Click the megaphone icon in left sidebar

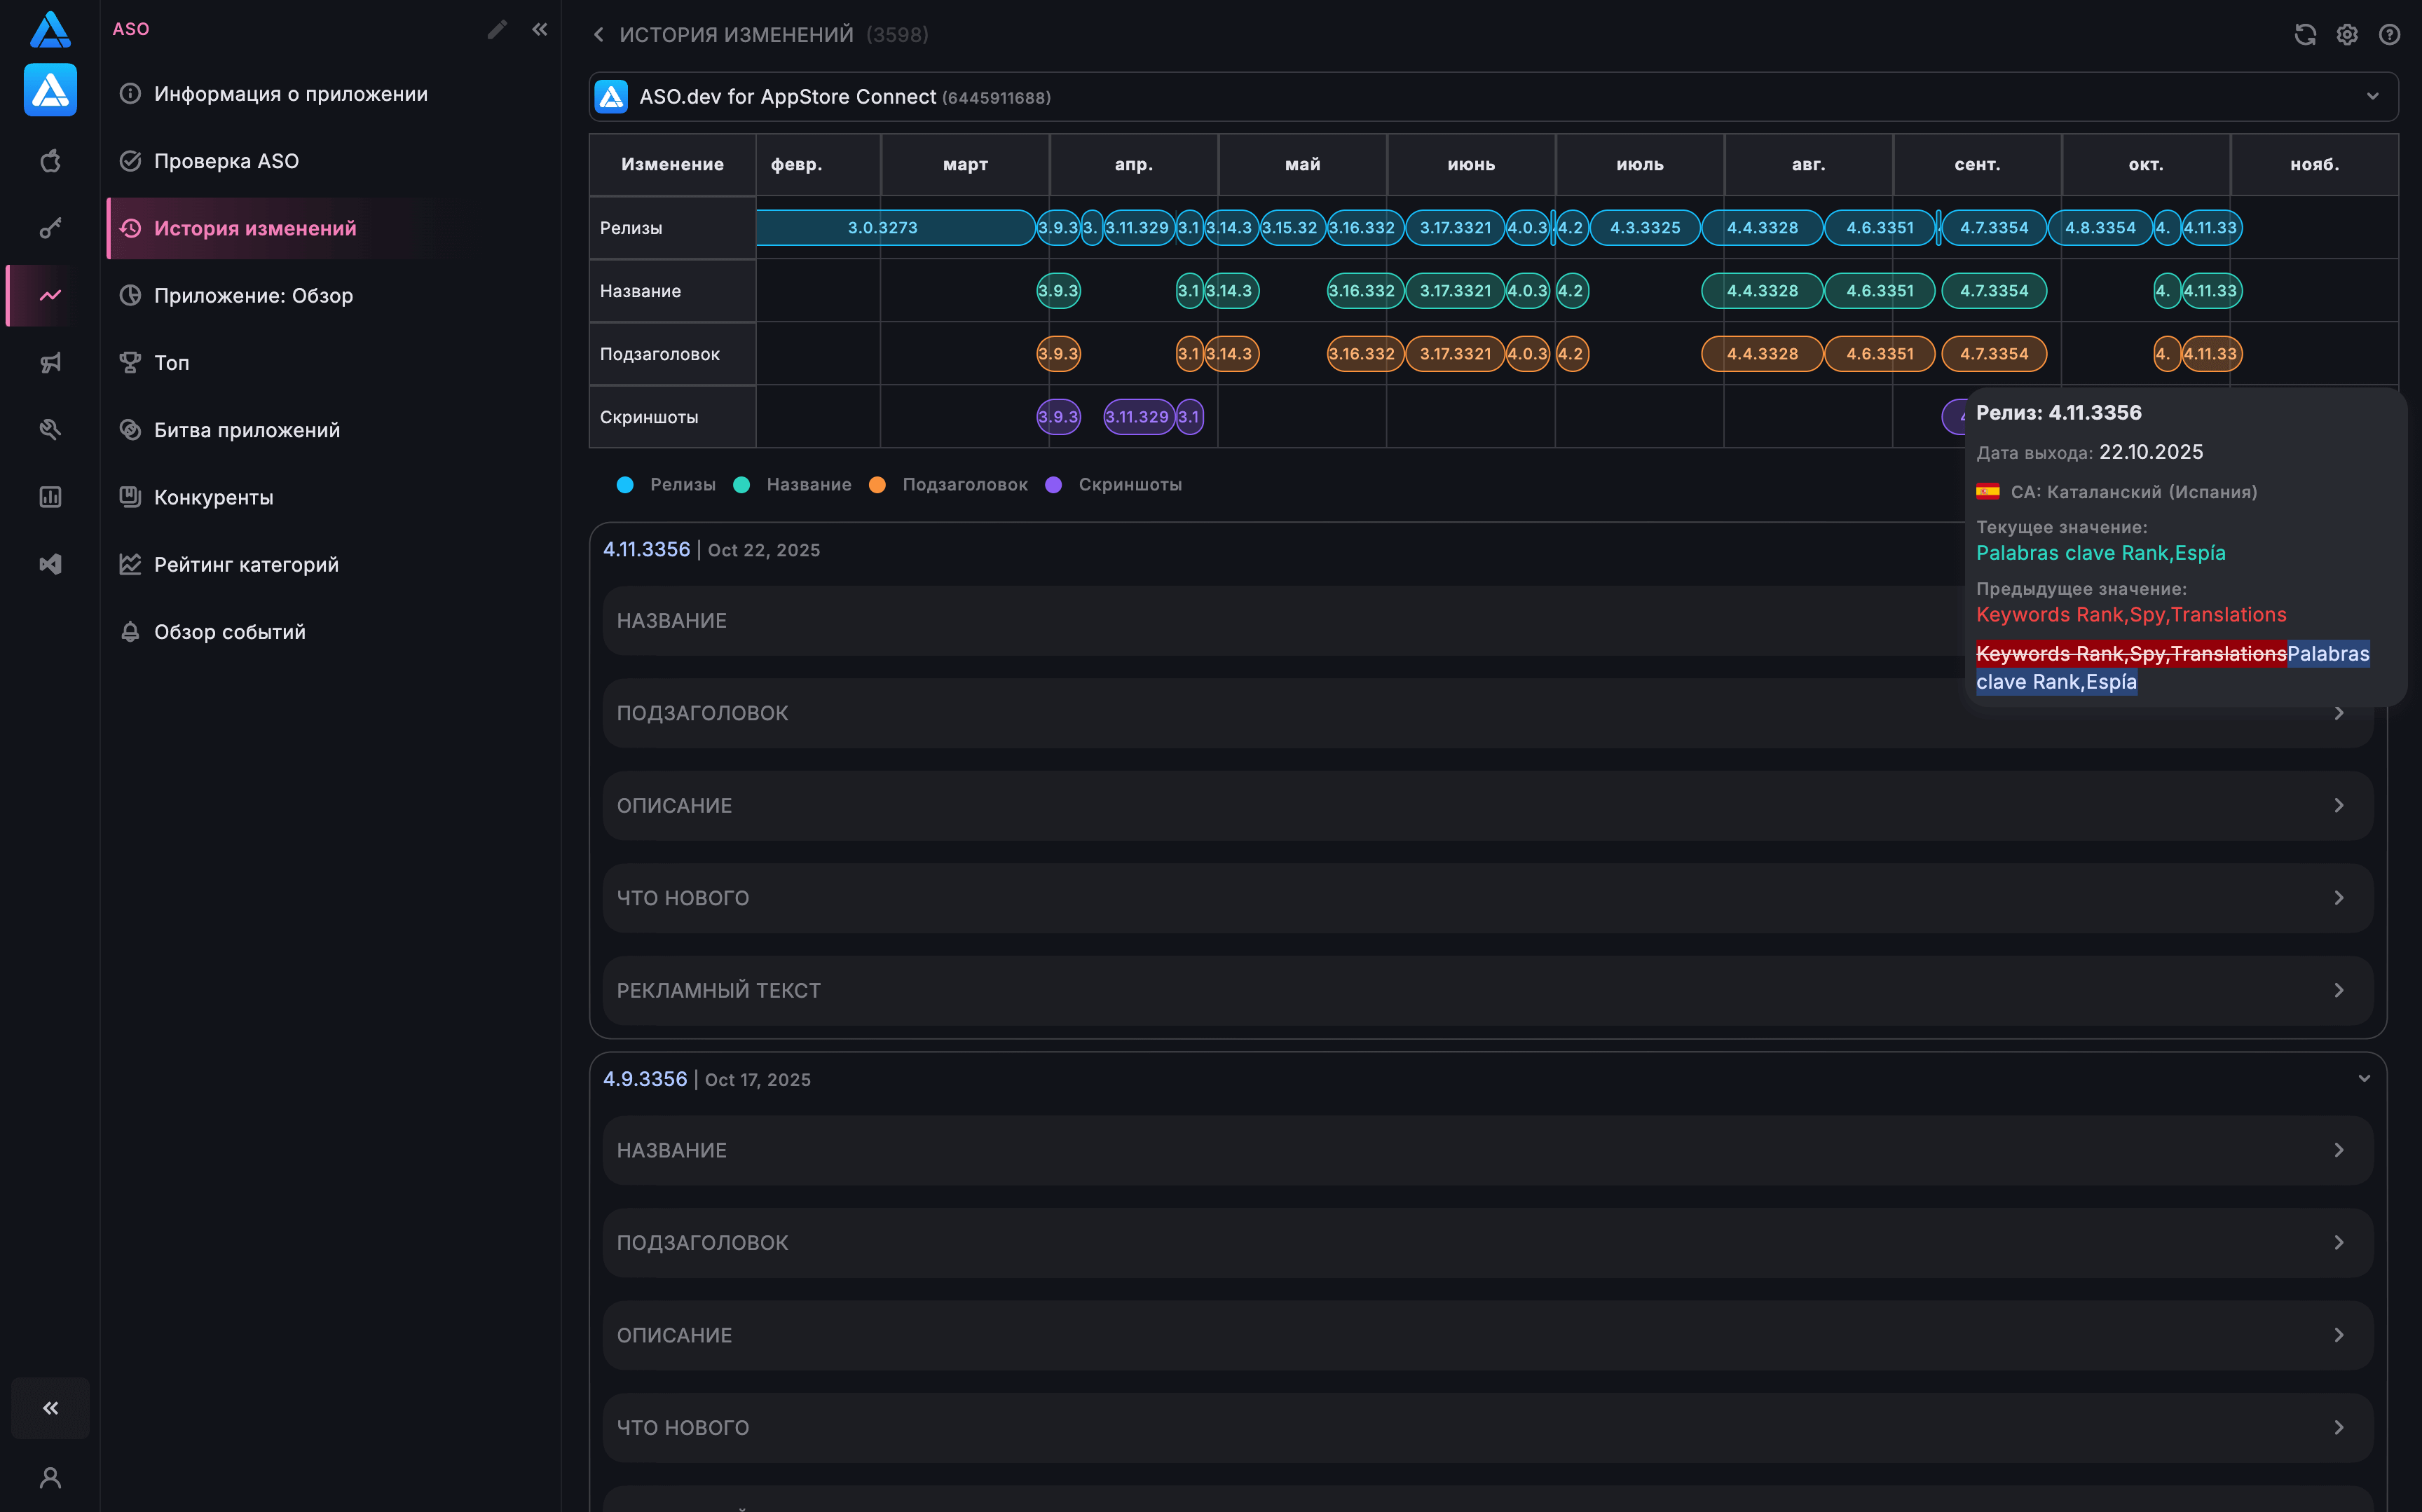point(50,362)
